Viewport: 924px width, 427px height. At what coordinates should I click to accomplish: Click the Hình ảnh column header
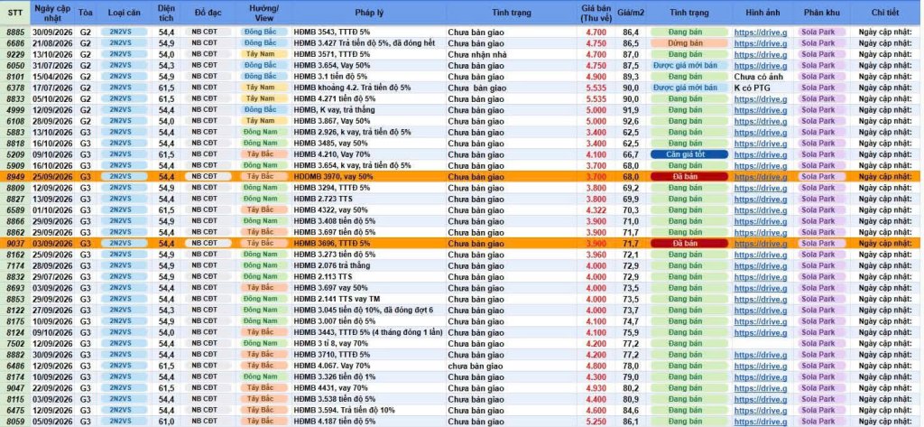point(764,13)
